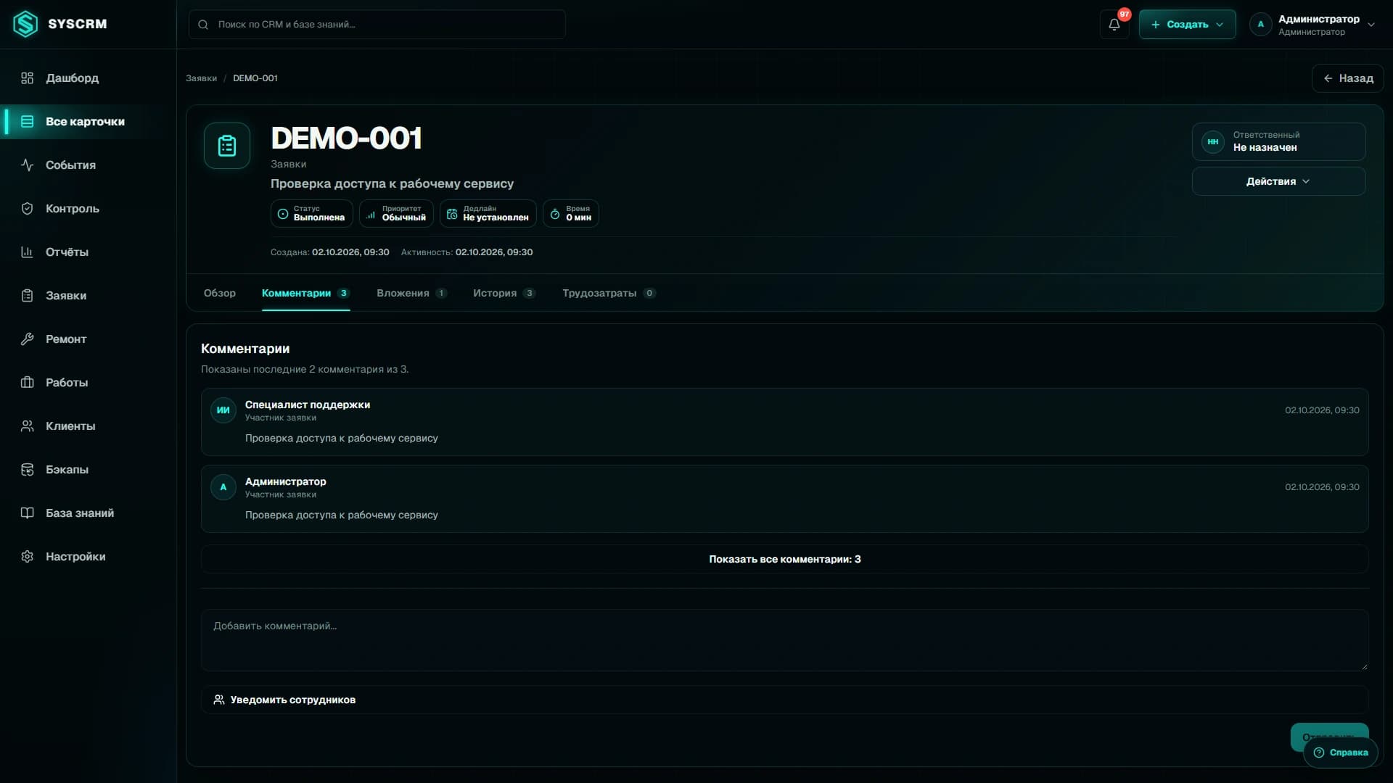Open База знаний knowledge base

[88, 513]
